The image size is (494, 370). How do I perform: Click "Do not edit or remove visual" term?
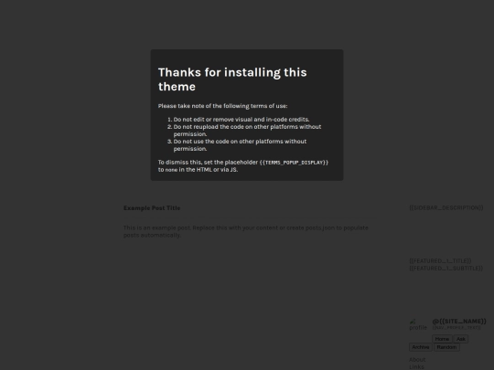[242, 120]
